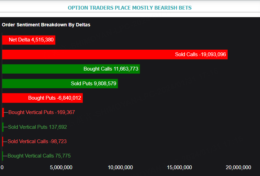
Task: Click the small green Bought Vertical Calls bar
Action: point(3,156)
